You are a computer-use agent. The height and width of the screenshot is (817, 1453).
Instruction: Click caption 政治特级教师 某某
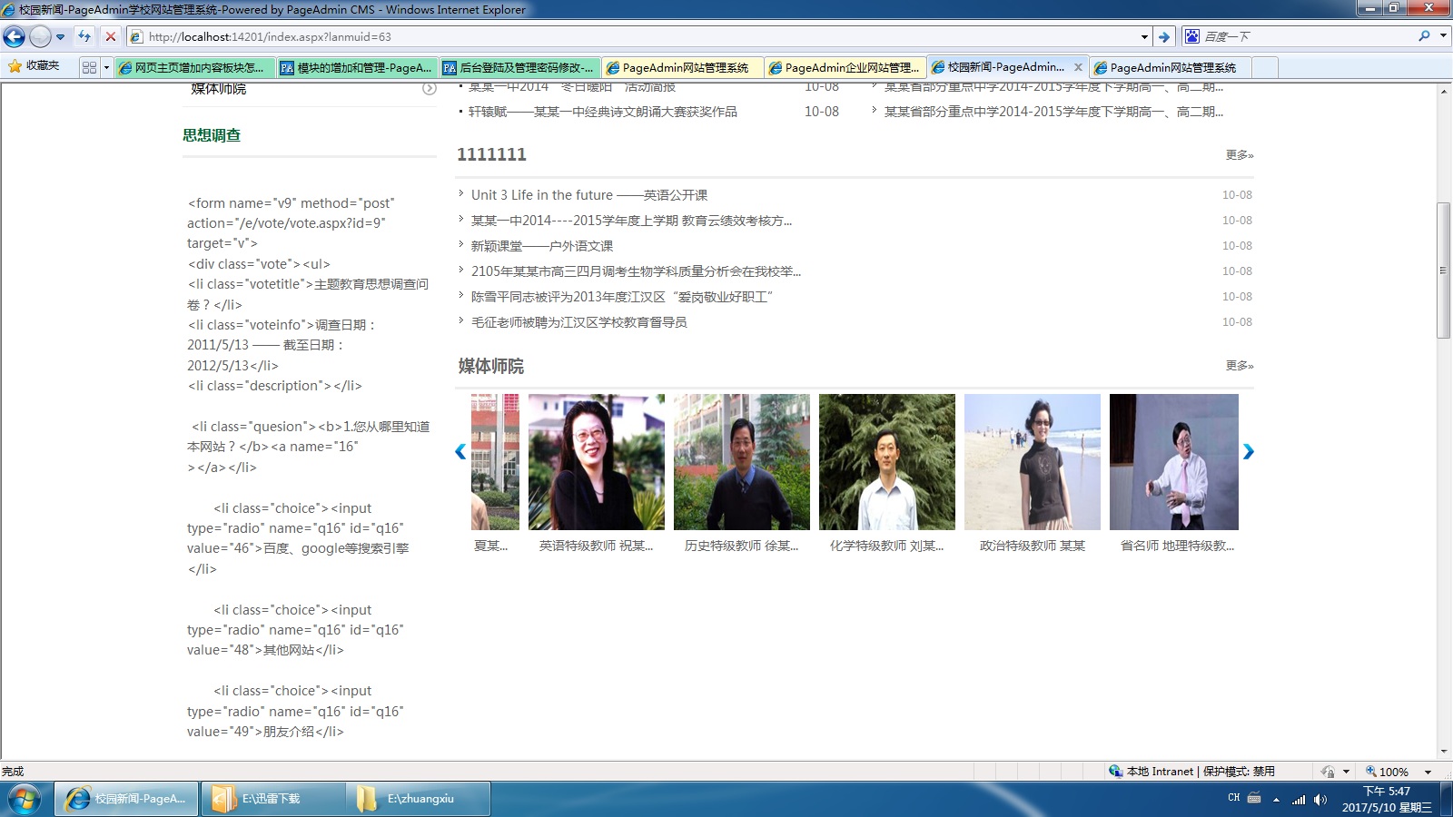point(1033,546)
